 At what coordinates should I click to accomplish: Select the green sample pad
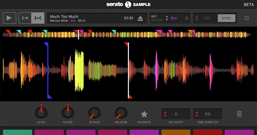coord(17,132)
